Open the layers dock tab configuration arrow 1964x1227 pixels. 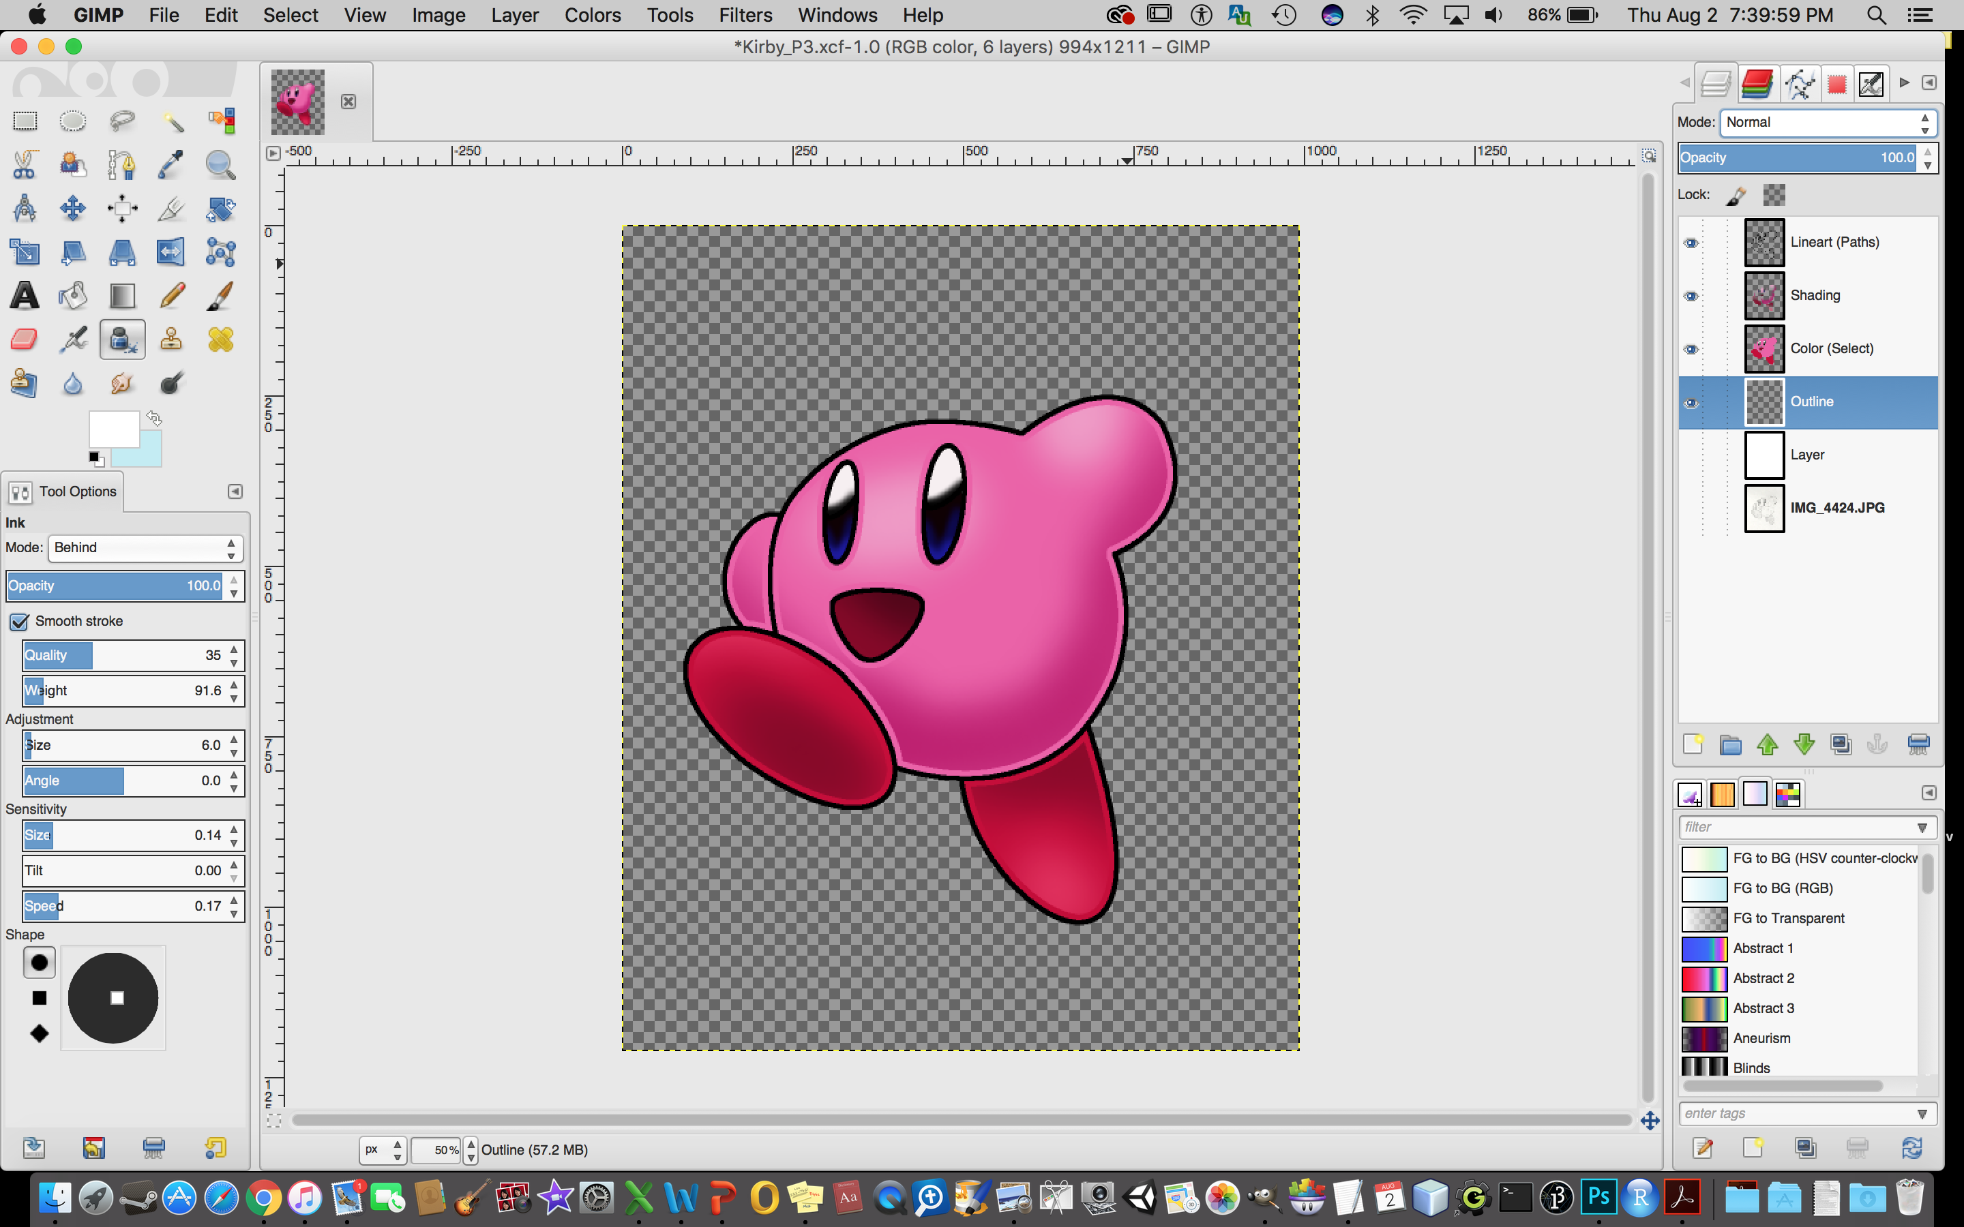(x=1929, y=82)
